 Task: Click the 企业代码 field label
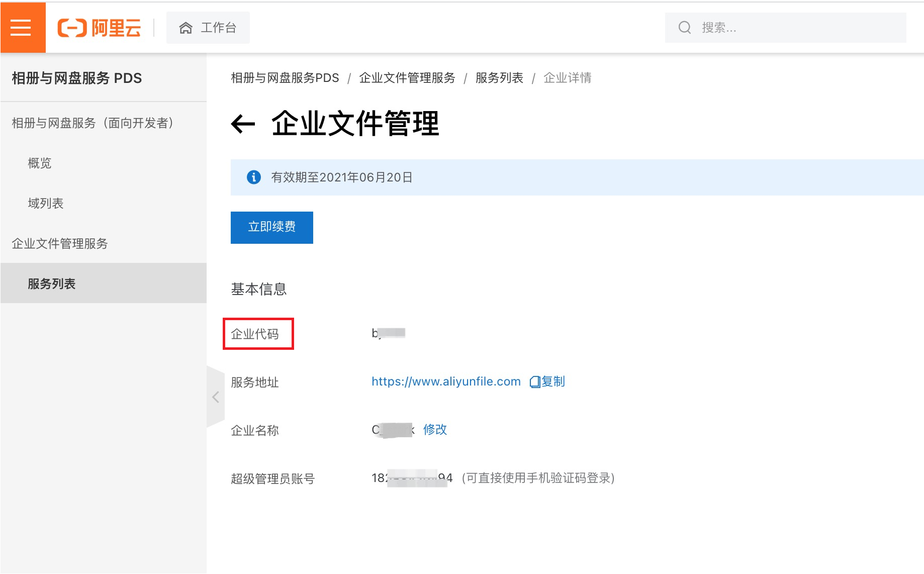(255, 334)
